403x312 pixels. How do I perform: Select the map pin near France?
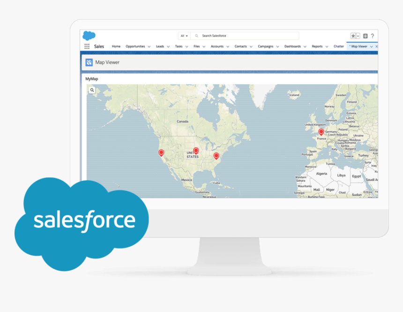tap(321, 132)
